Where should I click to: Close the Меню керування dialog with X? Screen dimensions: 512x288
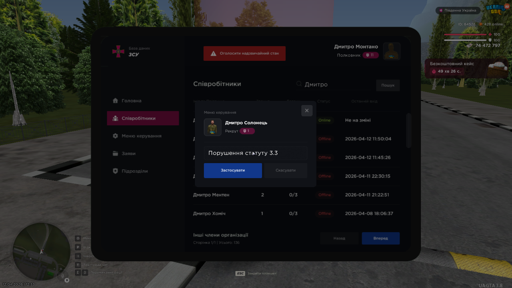307,111
